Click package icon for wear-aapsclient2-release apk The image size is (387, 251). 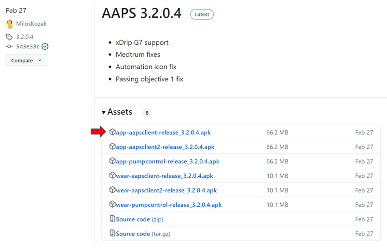pyautogui.click(x=112, y=190)
